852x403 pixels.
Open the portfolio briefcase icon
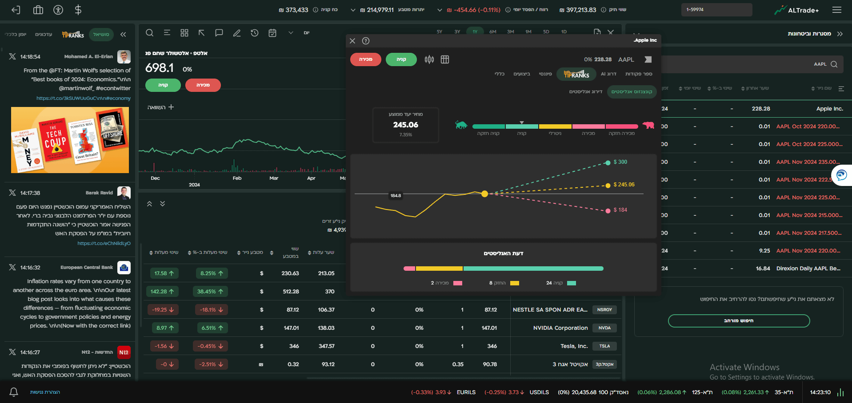tap(38, 10)
